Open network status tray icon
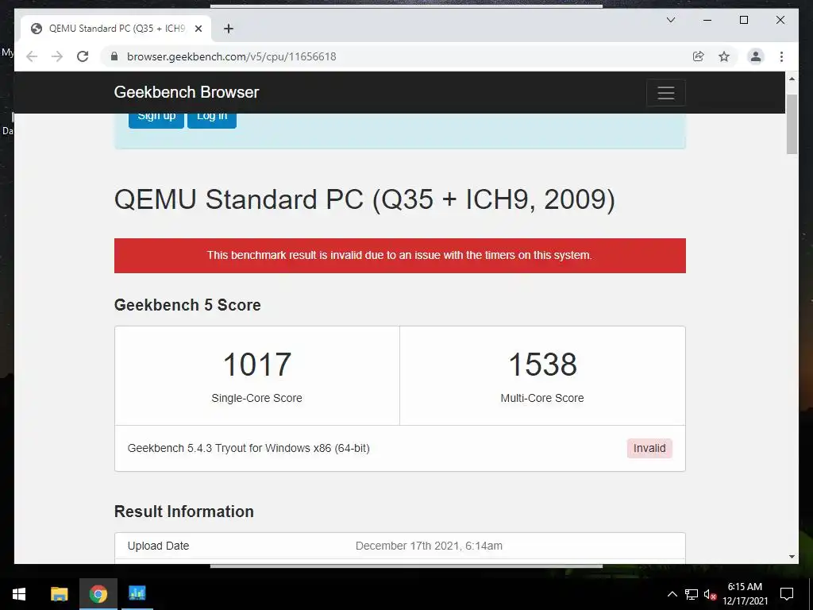The image size is (813, 610). click(692, 594)
